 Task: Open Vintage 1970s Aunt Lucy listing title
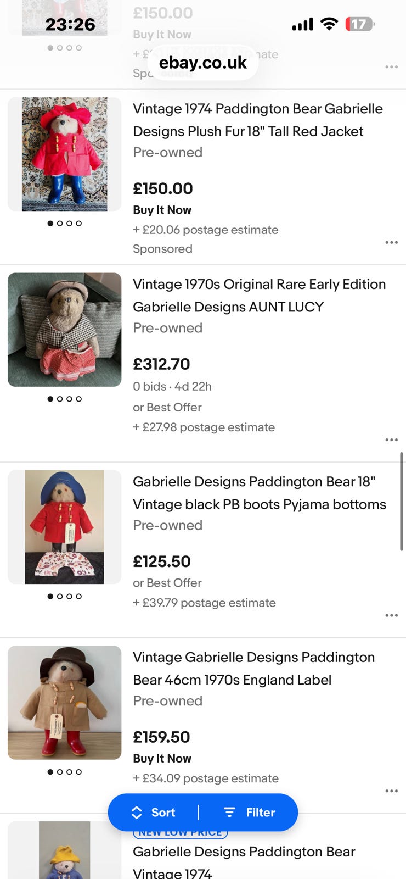pos(259,296)
